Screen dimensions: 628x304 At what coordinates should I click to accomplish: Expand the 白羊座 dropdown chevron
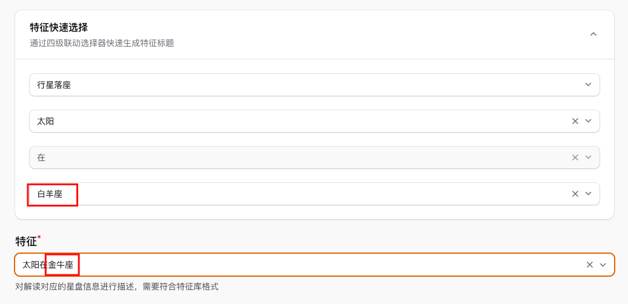tap(588, 194)
